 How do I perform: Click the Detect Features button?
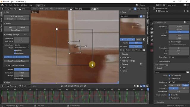coord(17,30)
